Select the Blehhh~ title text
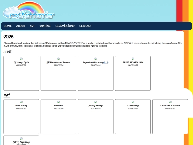Image resolution: width=193 pixels, height=145 pixels. (59, 106)
